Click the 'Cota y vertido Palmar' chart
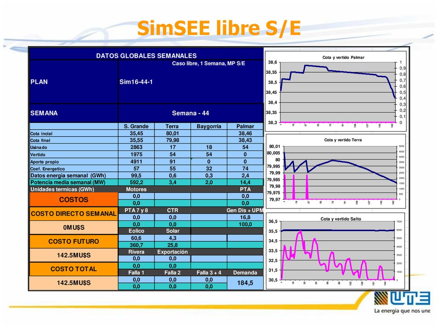 [x=336, y=91]
